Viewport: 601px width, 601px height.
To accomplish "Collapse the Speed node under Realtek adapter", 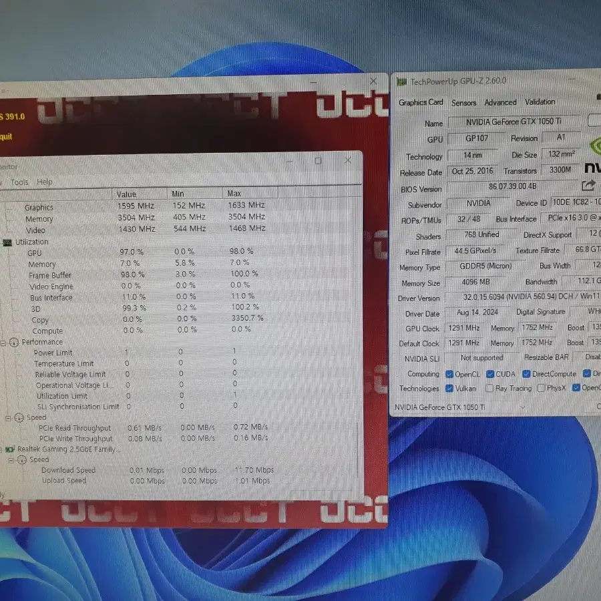I will pos(11,460).
